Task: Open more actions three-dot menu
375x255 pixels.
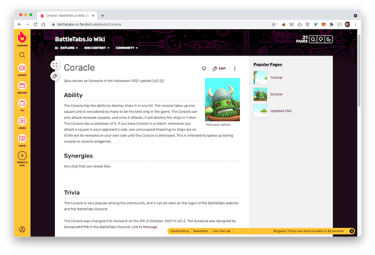Action: pos(235,69)
